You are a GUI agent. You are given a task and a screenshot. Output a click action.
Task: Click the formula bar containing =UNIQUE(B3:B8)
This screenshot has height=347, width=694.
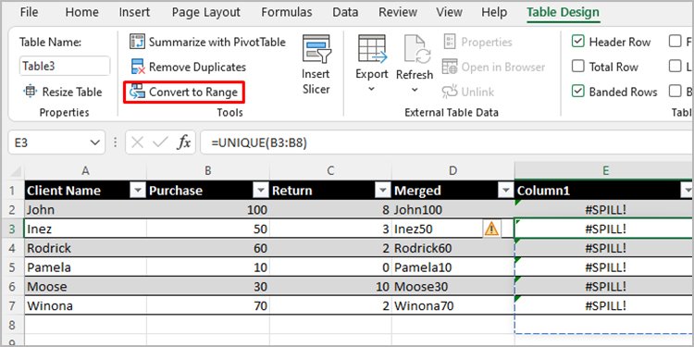point(447,143)
